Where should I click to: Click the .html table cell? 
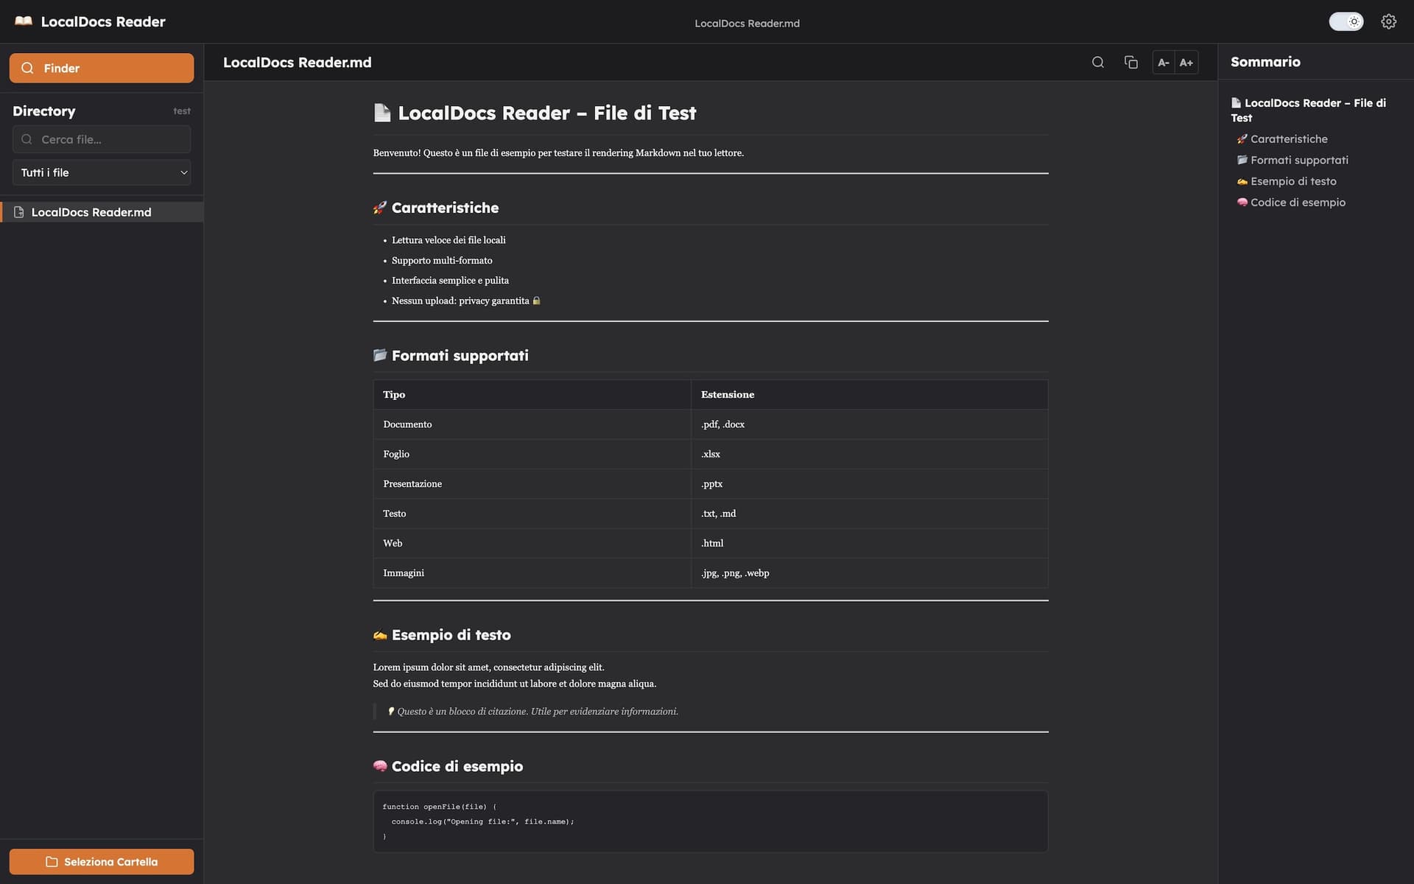coord(870,543)
